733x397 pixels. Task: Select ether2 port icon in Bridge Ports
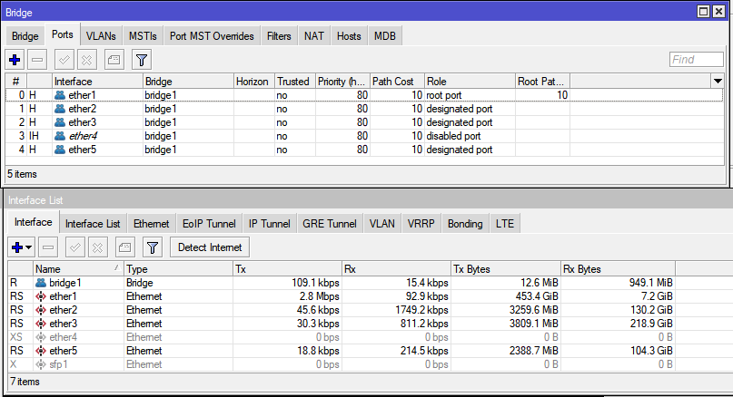[60, 109]
